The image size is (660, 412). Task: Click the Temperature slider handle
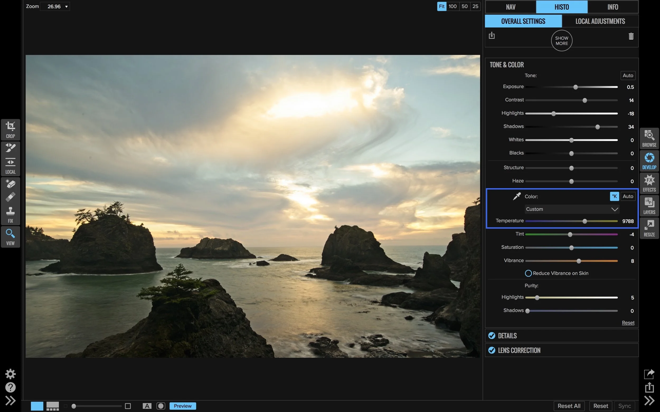coord(584,221)
